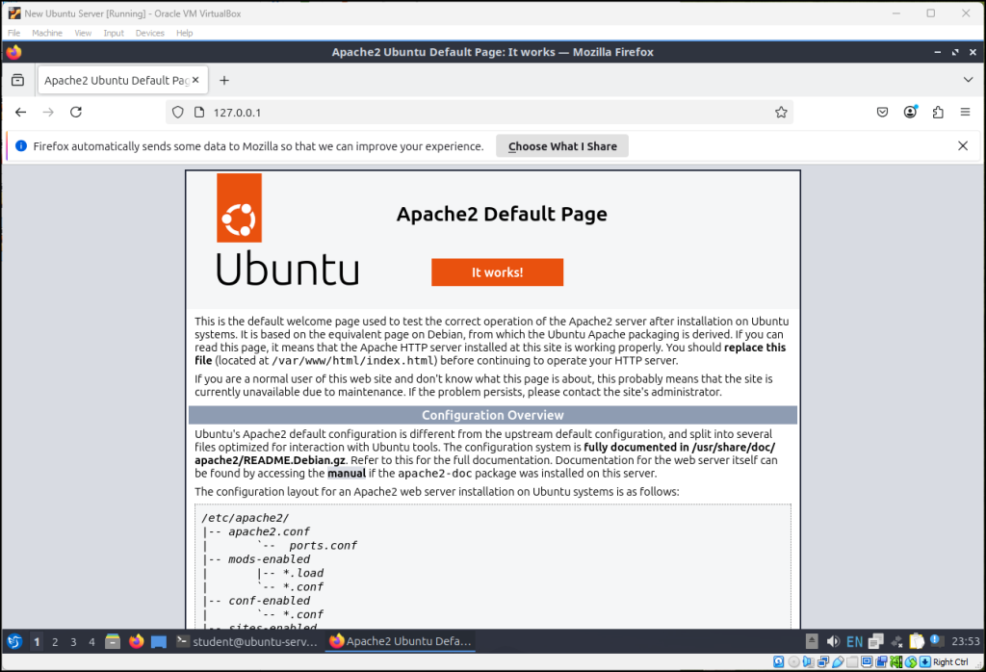The height and width of the screenshot is (672, 986).
Task: Click the VirtualBox hard disk status icon
Action: click(x=778, y=662)
